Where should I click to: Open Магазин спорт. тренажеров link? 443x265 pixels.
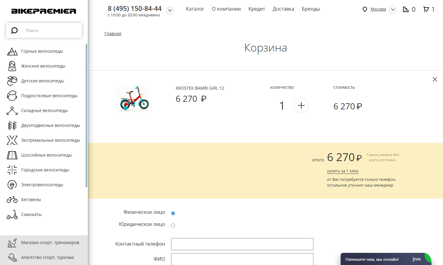point(50,243)
